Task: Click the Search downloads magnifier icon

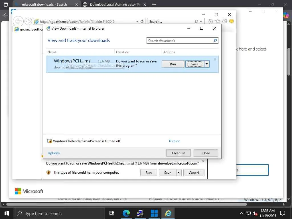Action: [215, 40]
